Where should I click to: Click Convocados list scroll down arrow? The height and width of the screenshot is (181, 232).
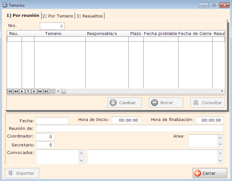pos(81,161)
